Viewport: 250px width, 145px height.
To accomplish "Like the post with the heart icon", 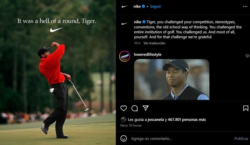I will click(123, 108).
